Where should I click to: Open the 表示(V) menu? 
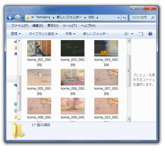coord(53,26)
